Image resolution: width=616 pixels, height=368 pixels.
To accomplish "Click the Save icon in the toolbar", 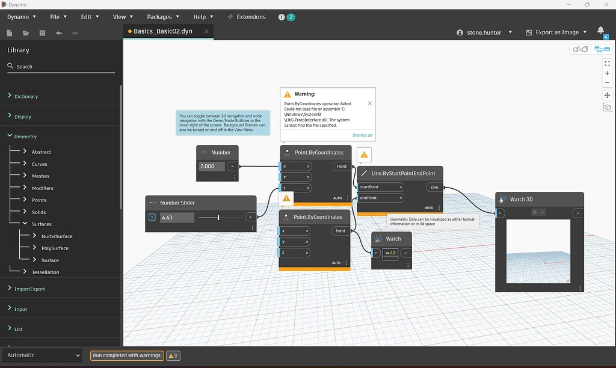I will (x=42, y=32).
